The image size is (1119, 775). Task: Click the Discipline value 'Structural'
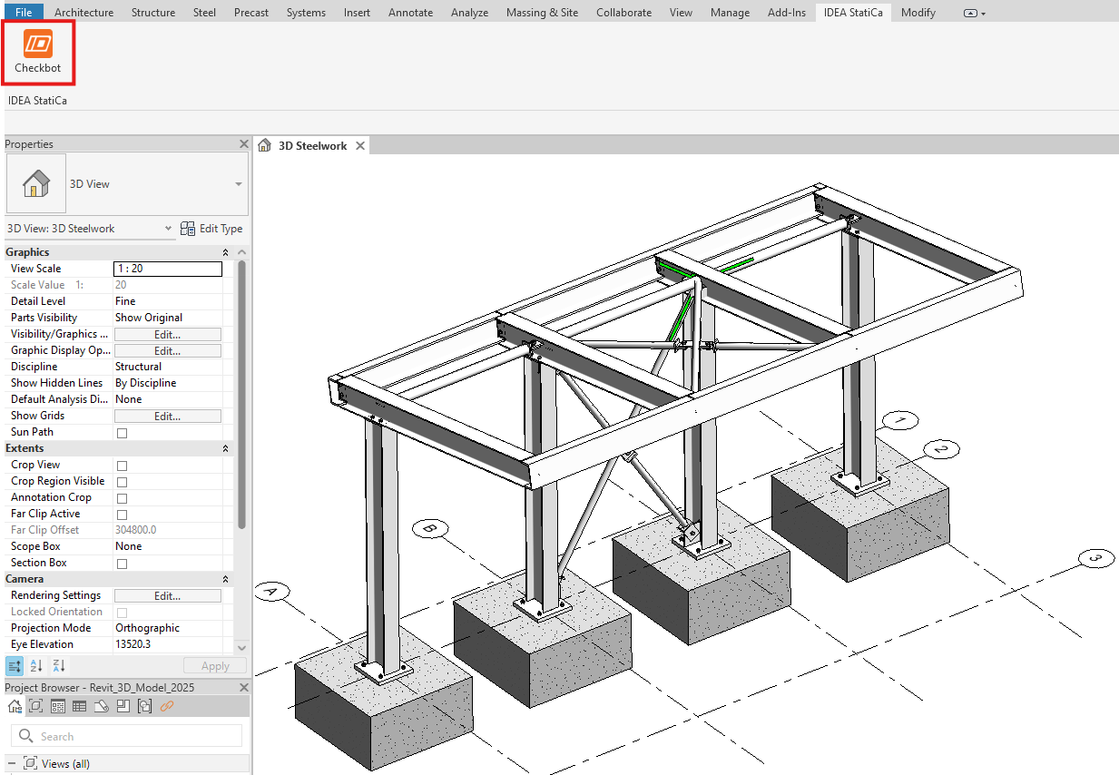coord(138,367)
